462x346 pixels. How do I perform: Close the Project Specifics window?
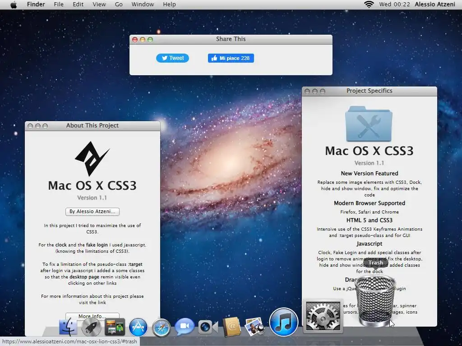[x=307, y=91]
